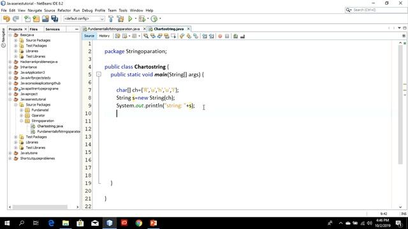The height and width of the screenshot is (229, 408).
Task: Click the Debug Project icon
Action: click(142, 18)
